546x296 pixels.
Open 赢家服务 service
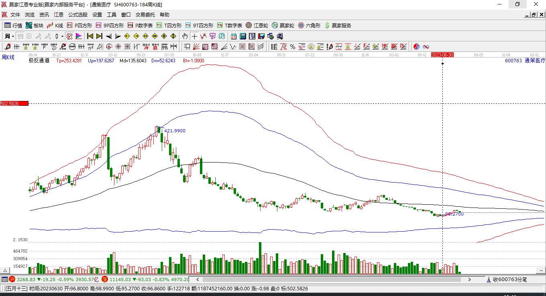coord(338,25)
